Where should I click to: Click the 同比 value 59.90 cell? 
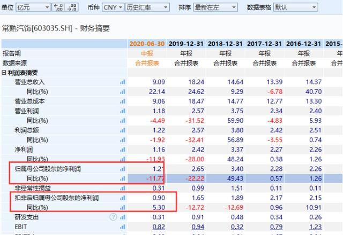point(235,121)
